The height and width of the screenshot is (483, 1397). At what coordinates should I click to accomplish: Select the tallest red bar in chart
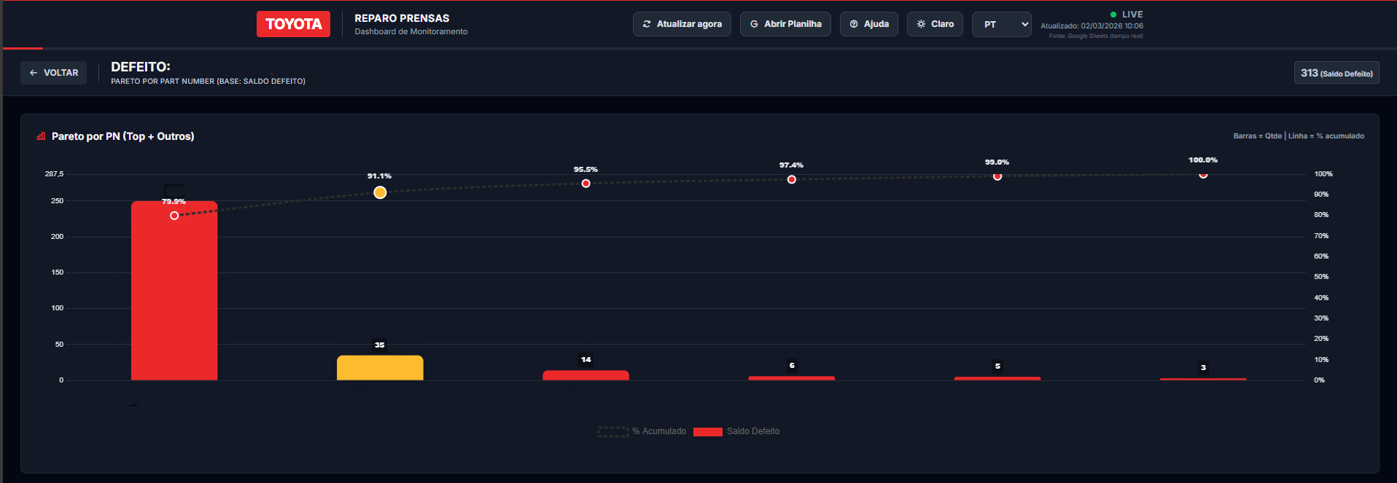pyautogui.click(x=174, y=291)
